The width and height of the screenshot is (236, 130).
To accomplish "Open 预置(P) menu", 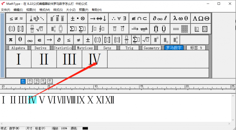I will tap(84, 10).
